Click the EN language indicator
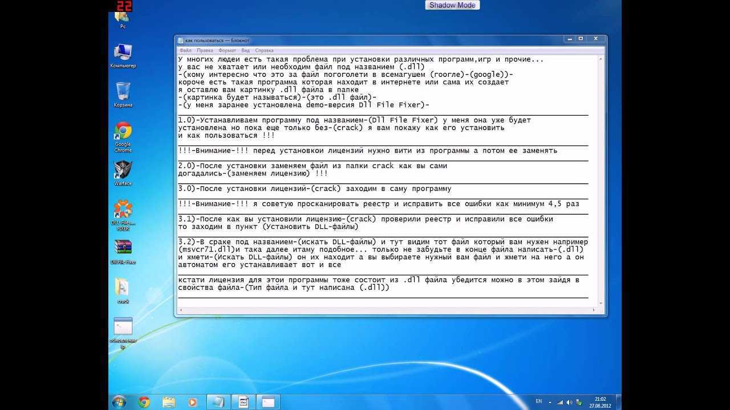The image size is (730, 410). point(539,401)
